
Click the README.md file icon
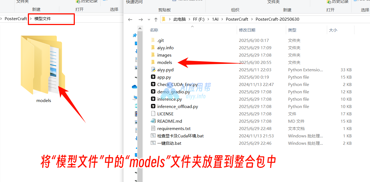click(x=153, y=121)
